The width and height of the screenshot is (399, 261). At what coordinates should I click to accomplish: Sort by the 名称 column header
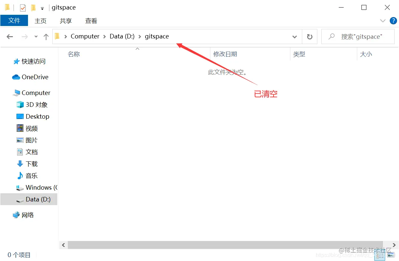point(74,54)
